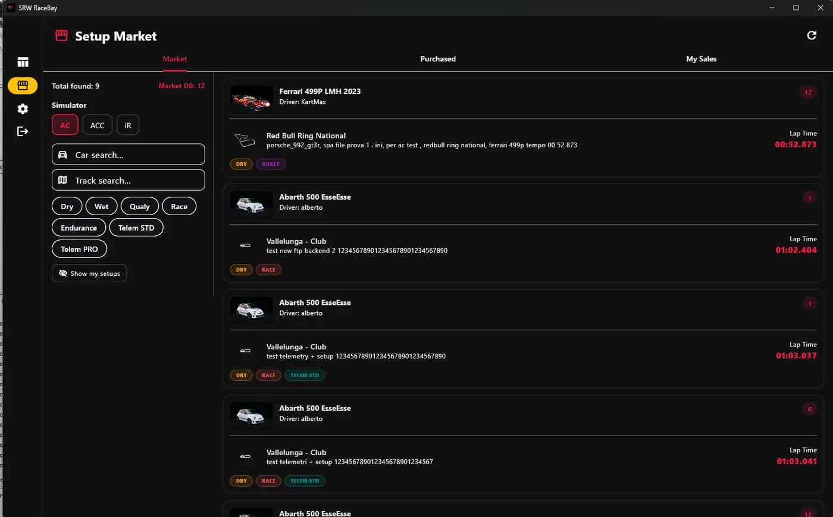Toggle iR simulator filter
Screen dimensions: 833x517
pos(127,125)
